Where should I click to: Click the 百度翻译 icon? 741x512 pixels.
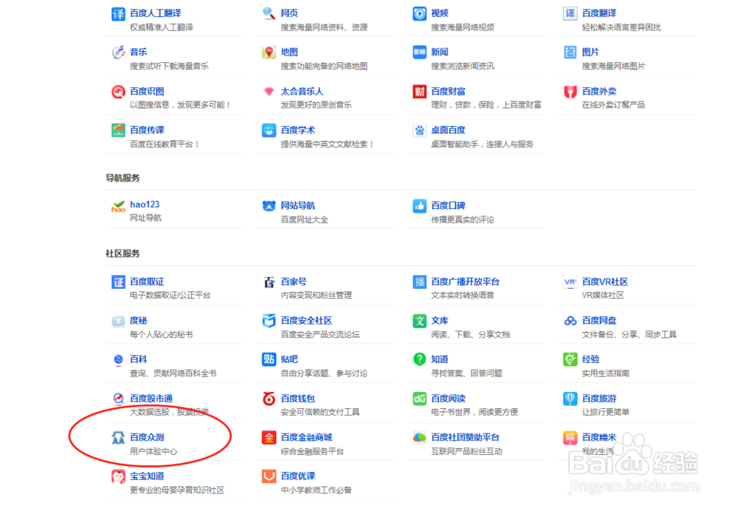point(571,14)
